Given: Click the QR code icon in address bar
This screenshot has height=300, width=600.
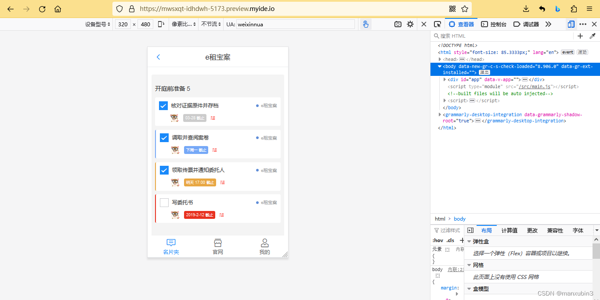Looking at the screenshot, I should click(x=453, y=9).
